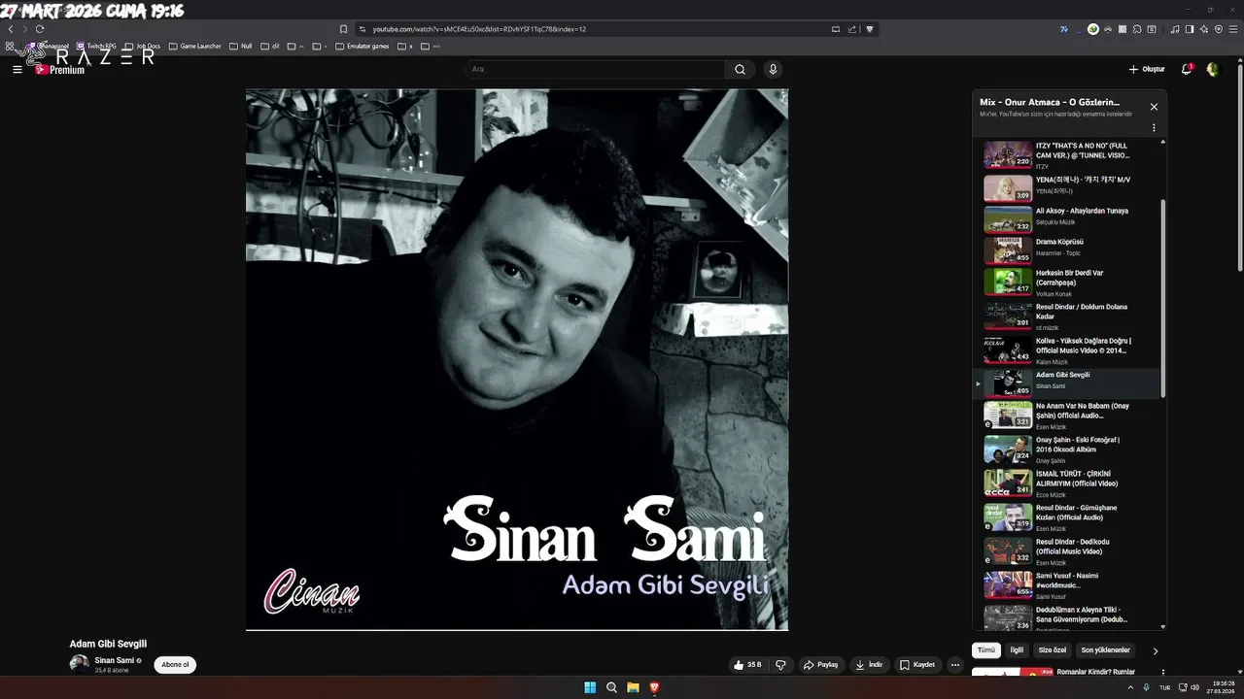Open the Sinan Sami channel link
Image resolution: width=1244 pixels, height=699 pixels.
(x=115, y=660)
